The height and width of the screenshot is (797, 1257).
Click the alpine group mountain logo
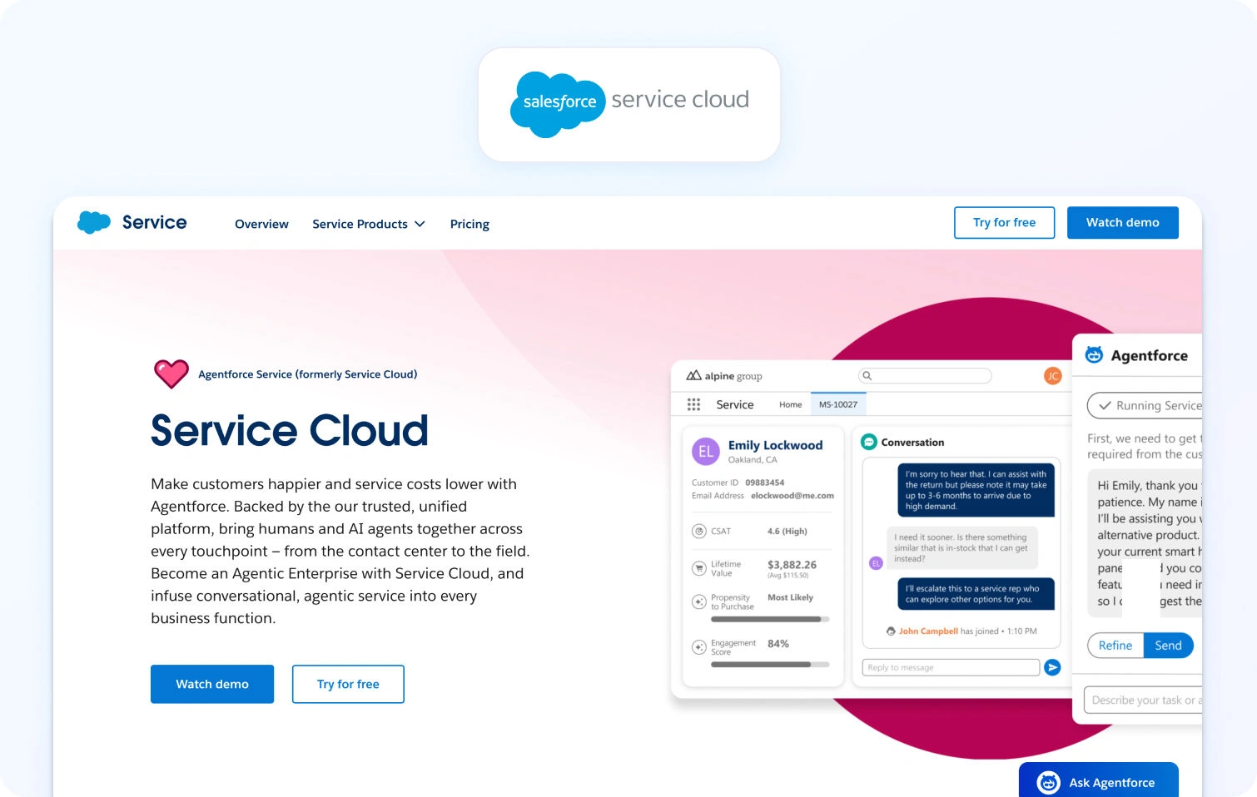click(x=693, y=376)
